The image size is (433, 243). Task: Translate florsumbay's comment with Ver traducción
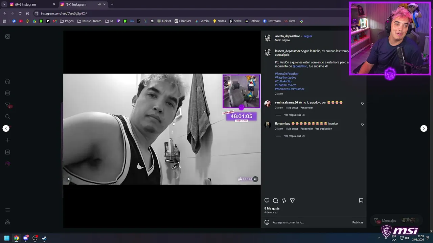[323, 129]
